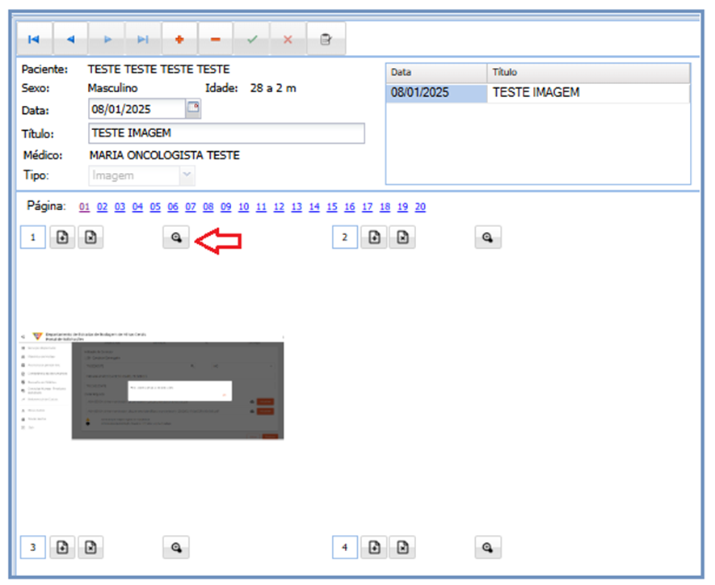Cancel changes with red X
Screen dimensions: 715x585
[x=288, y=40]
